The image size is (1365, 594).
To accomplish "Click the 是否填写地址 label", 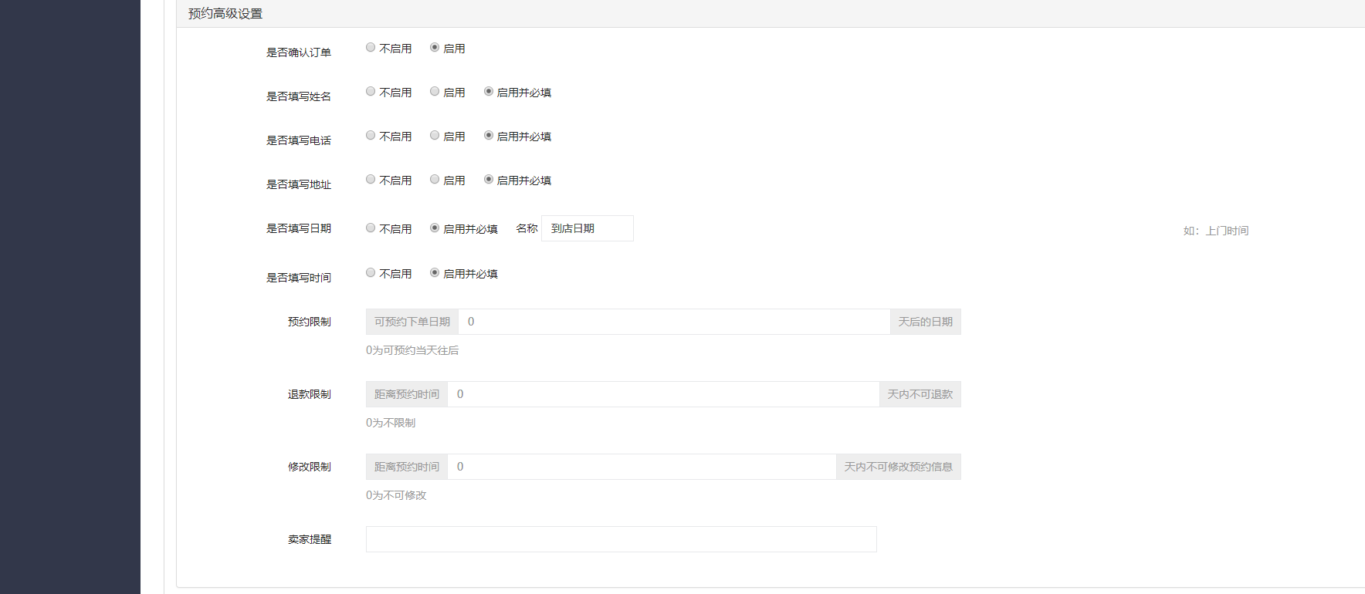I will [x=299, y=184].
